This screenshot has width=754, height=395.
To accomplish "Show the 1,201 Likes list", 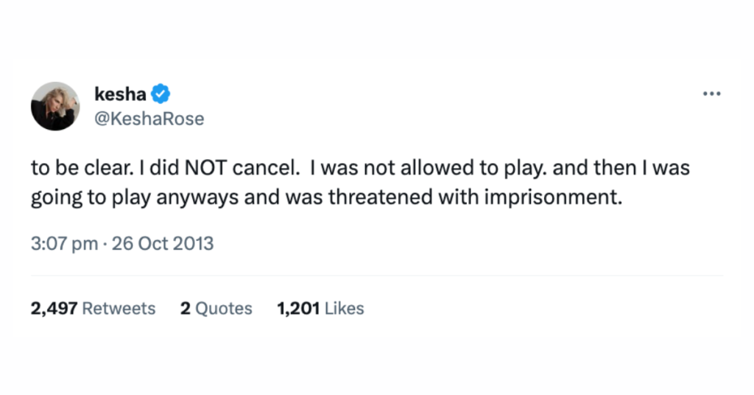I will coord(320,308).
